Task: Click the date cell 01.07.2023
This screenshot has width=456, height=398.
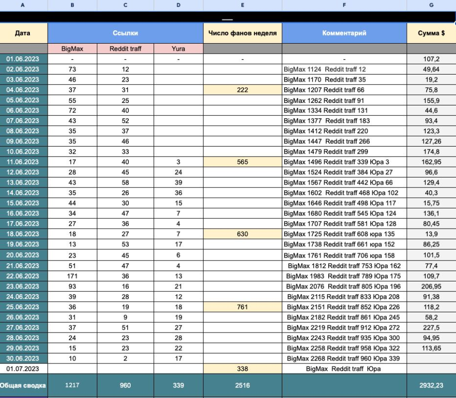Action: tap(23, 369)
